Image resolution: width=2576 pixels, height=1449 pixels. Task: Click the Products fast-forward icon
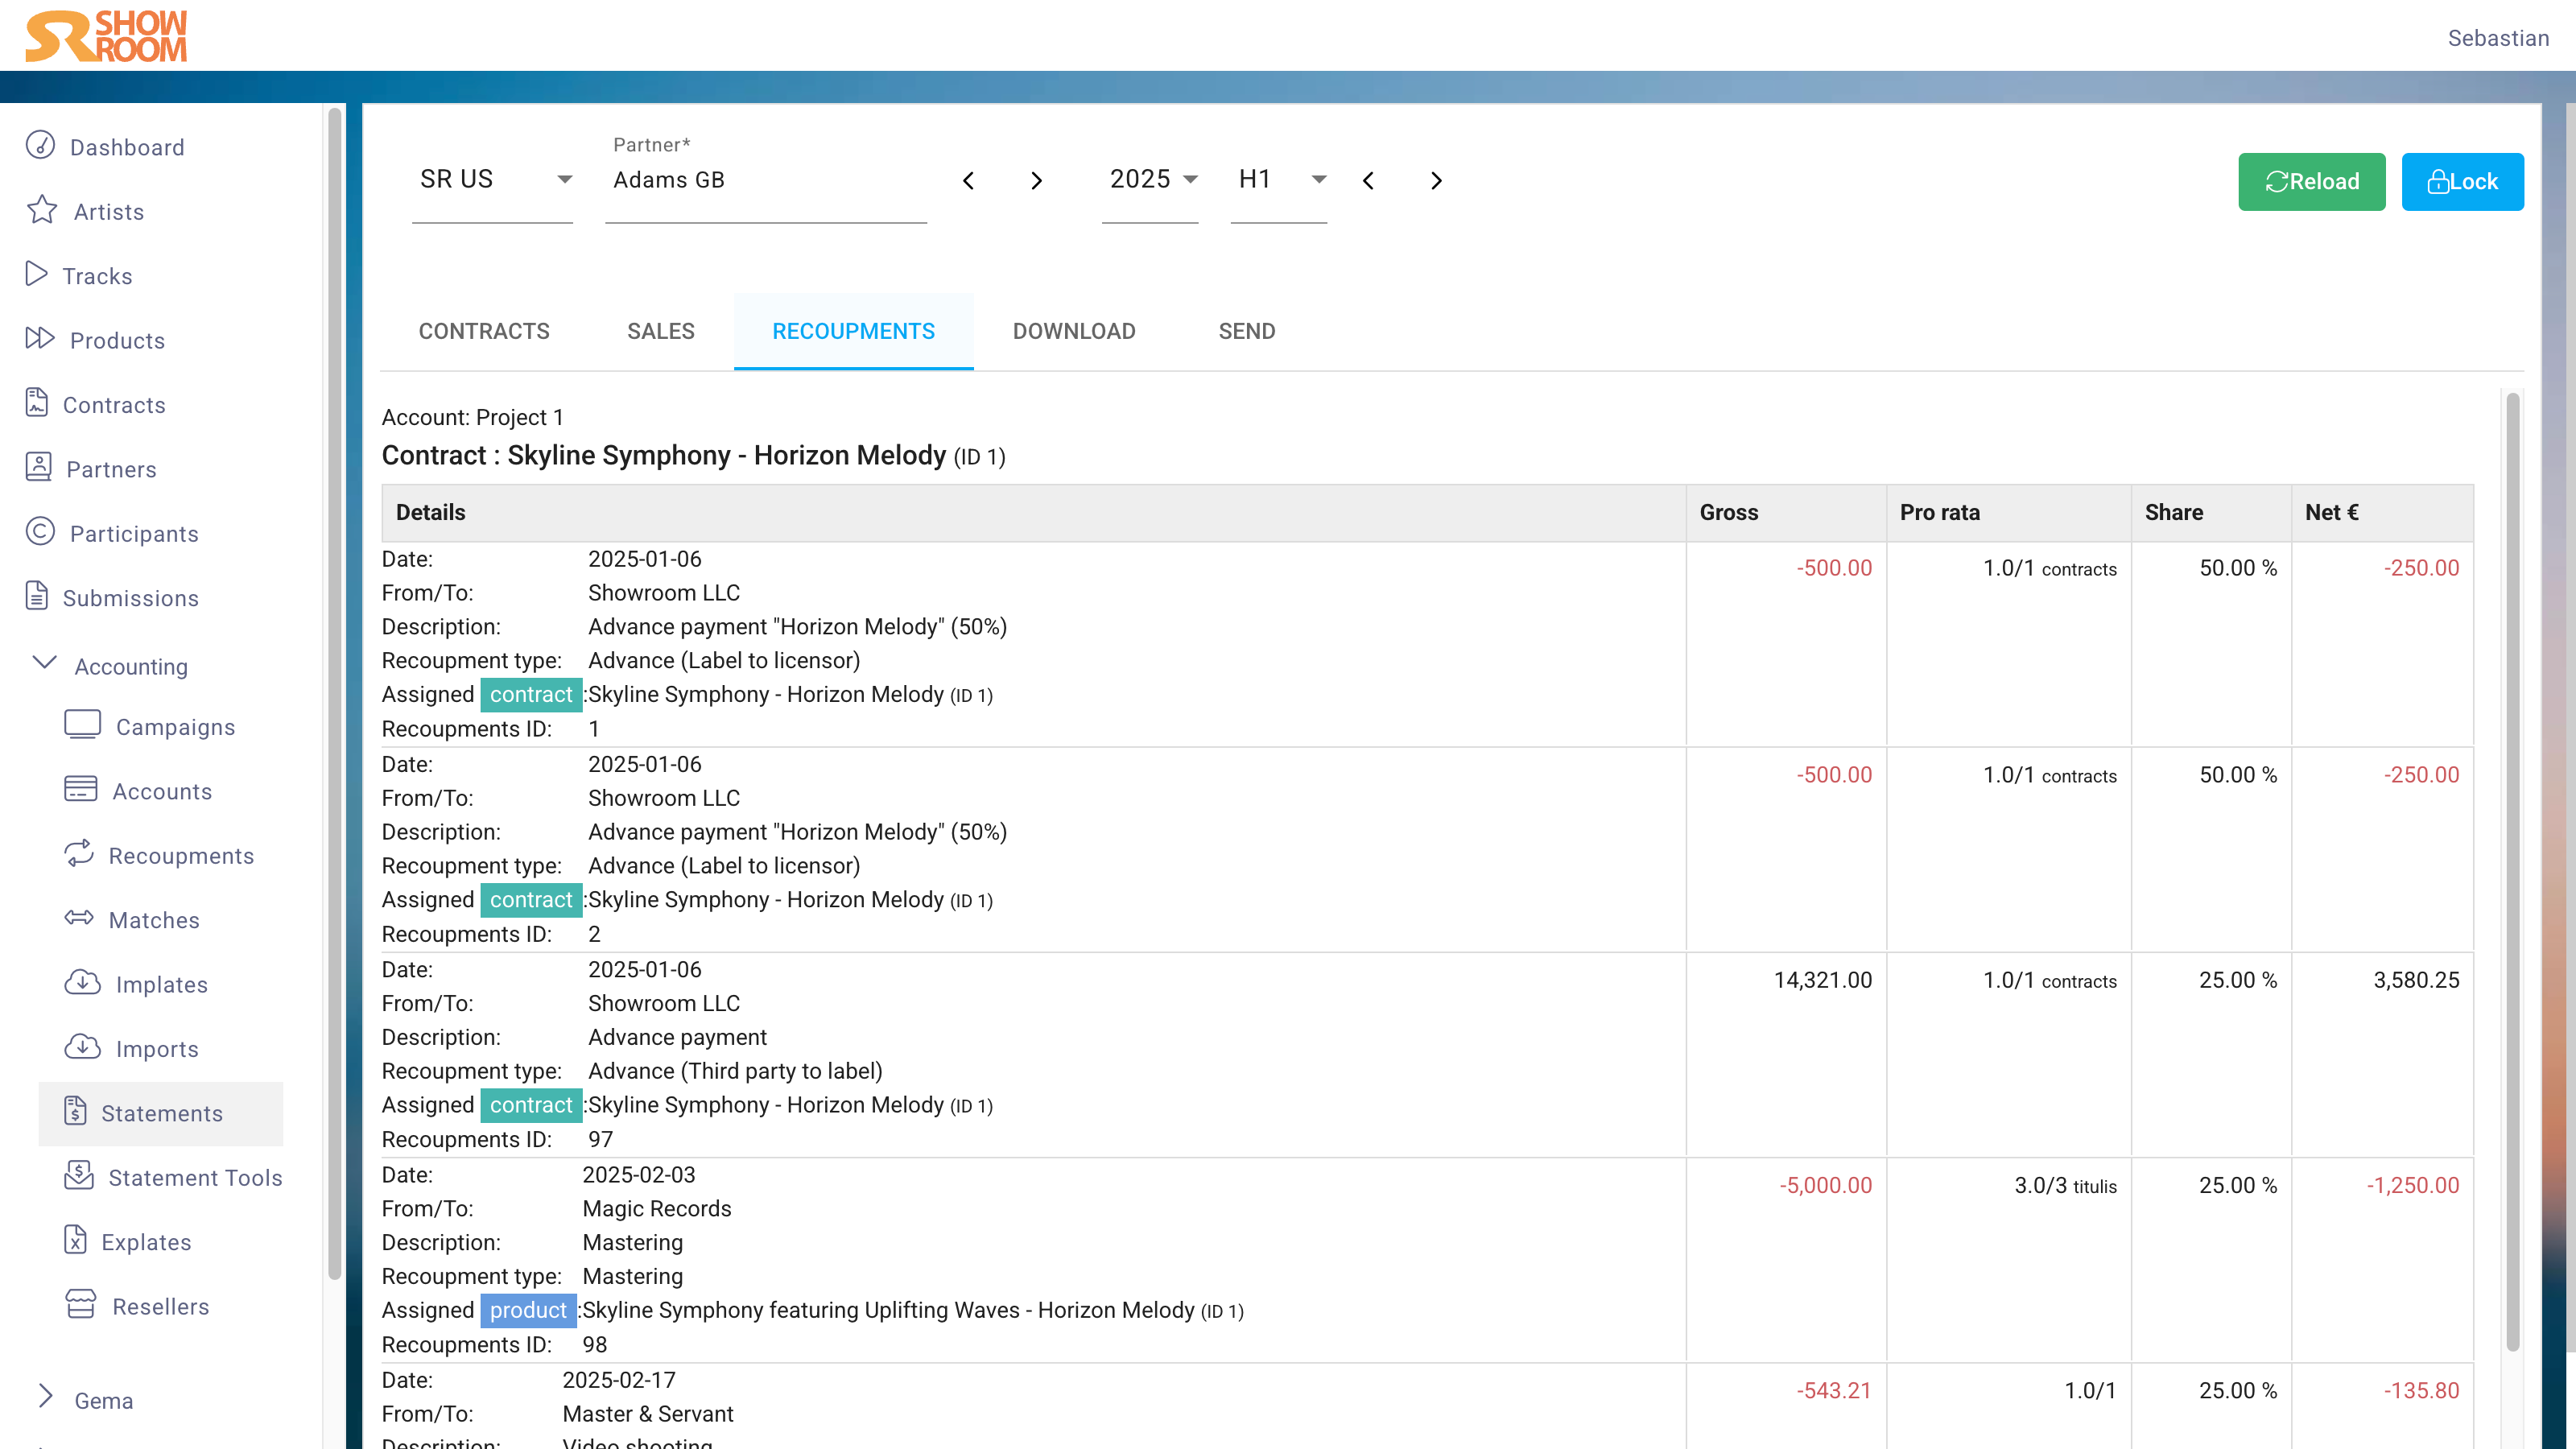pos(40,339)
